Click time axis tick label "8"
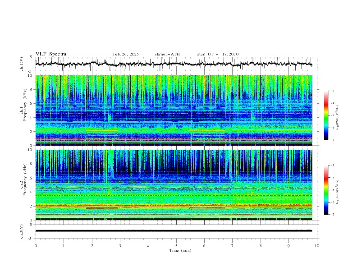The image size is (357, 276). click(261, 246)
